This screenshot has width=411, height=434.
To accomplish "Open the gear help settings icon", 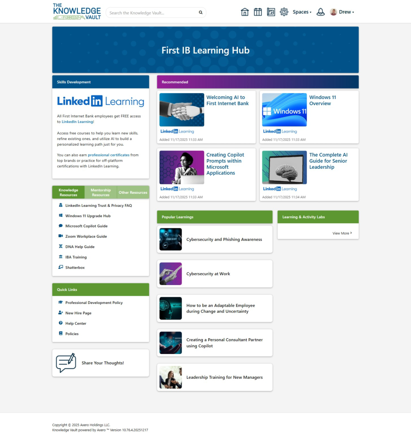I will [284, 12].
